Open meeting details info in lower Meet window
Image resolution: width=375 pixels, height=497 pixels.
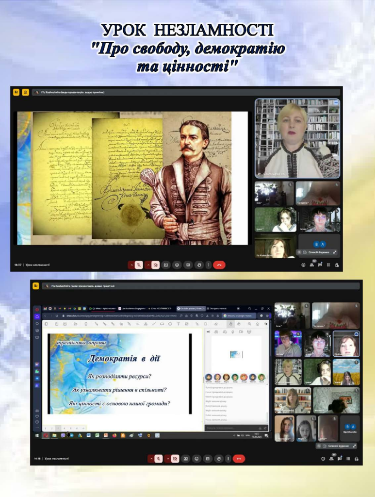[x=322, y=458]
